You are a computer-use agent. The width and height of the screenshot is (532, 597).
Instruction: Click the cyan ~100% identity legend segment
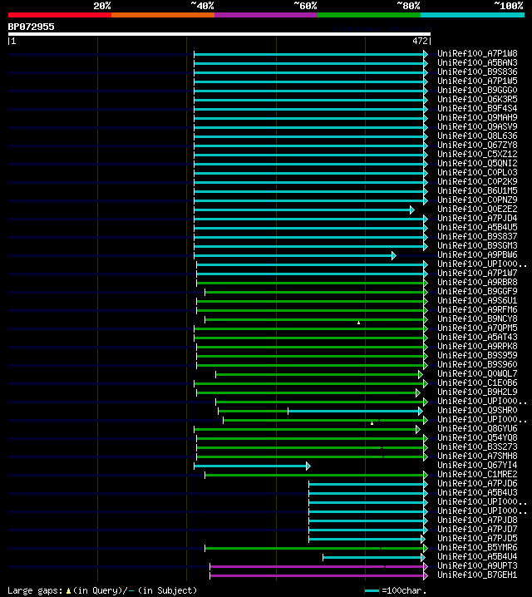473,15
